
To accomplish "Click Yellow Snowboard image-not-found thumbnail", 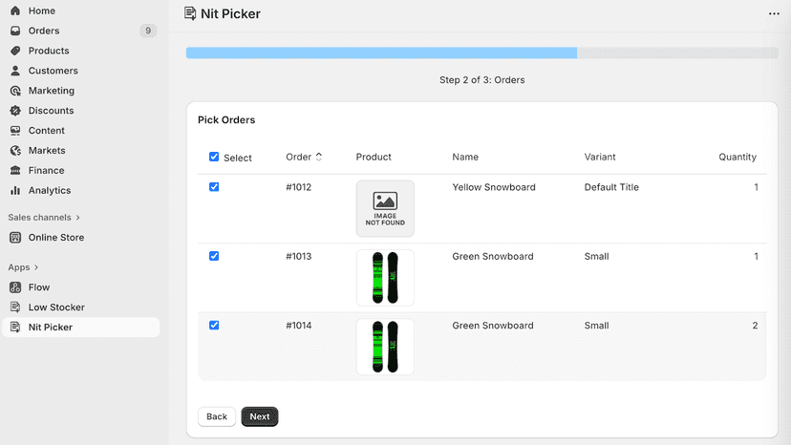I will tap(385, 209).
